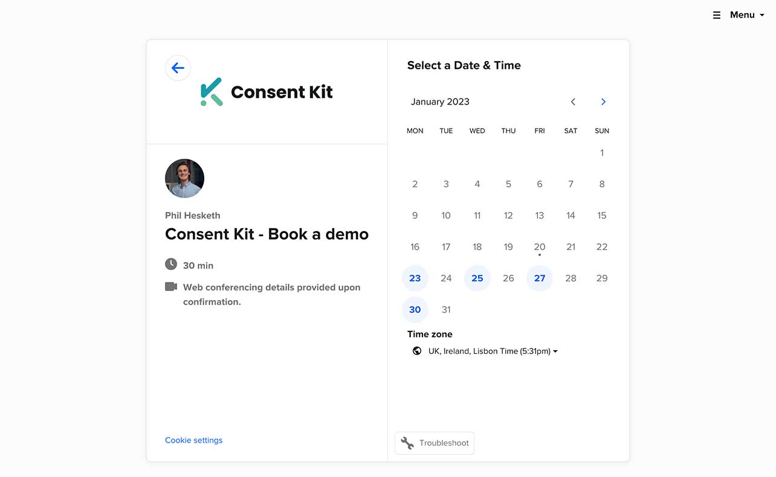776x477 pixels.
Task: Click the 30 min duration text
Action: [198, 266]
